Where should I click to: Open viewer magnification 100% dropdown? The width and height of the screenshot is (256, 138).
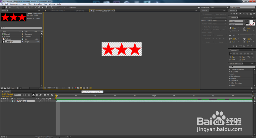[x=51, y=88]
